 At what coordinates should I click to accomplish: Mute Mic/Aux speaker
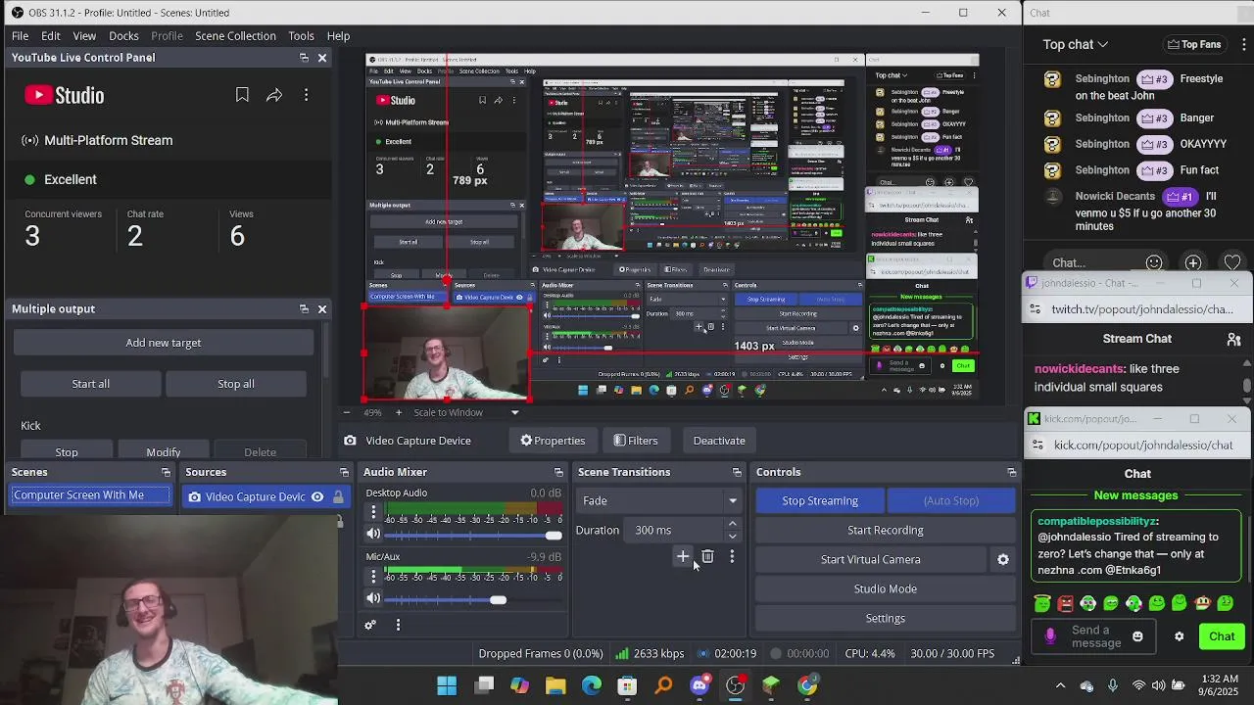(x=373, y=598)
